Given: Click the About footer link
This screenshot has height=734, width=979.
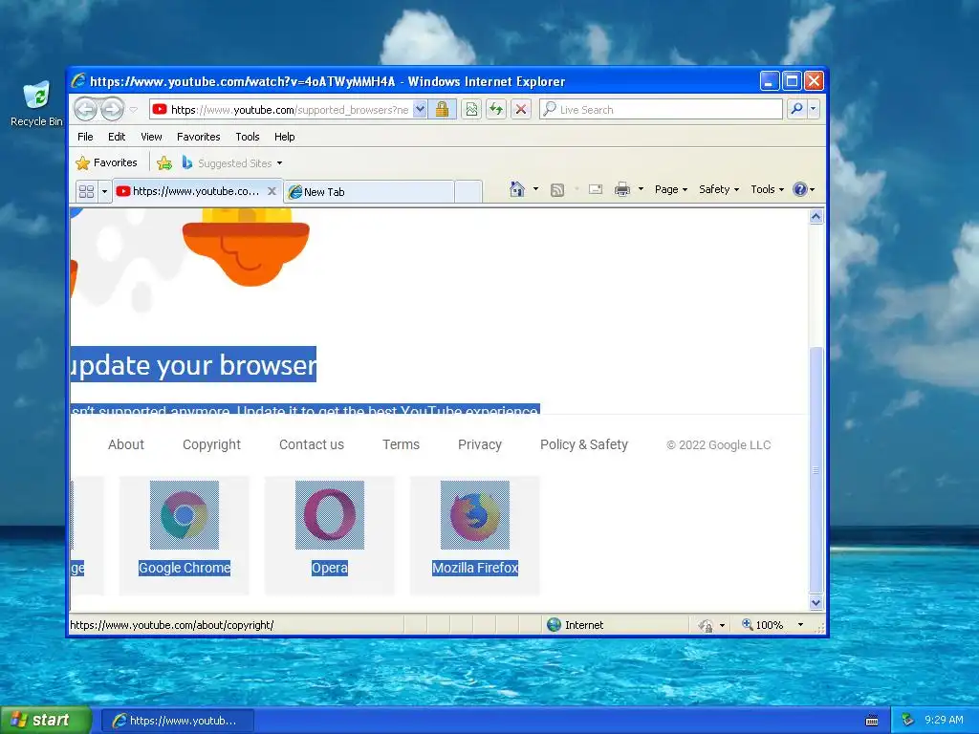Looking at the screenshot, I should (126, 444).
